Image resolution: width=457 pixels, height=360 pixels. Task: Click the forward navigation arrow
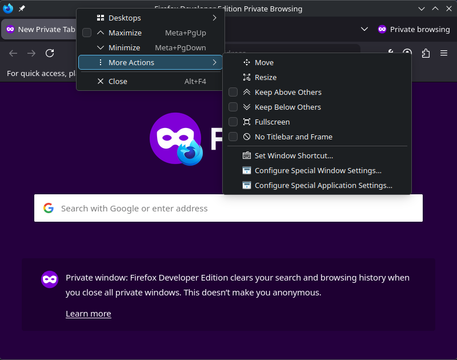click(31, 53)
